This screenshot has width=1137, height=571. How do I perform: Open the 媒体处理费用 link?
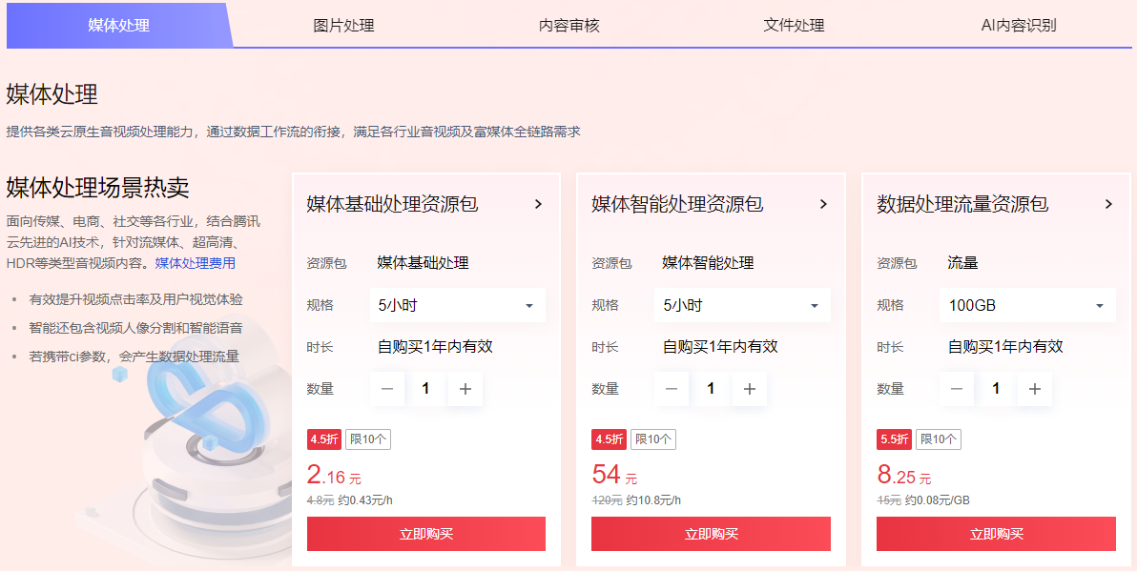195,263
